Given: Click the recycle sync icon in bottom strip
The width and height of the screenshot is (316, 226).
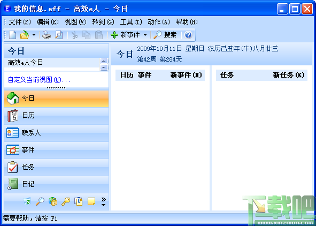Looking at the screenshot, I should tap(27, 201).
